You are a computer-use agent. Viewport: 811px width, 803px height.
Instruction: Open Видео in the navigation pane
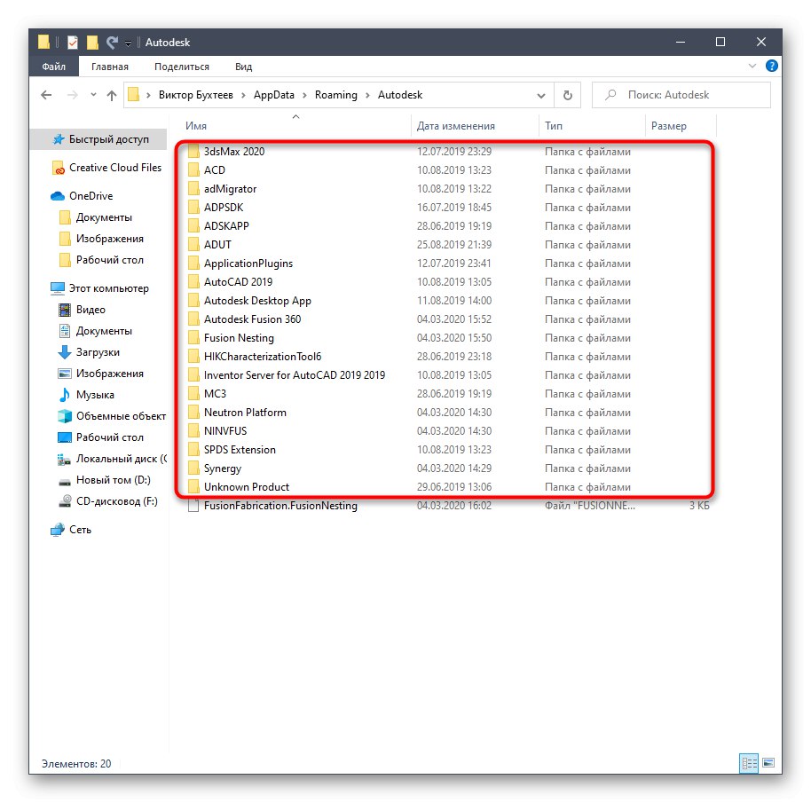tap(82, 310)
